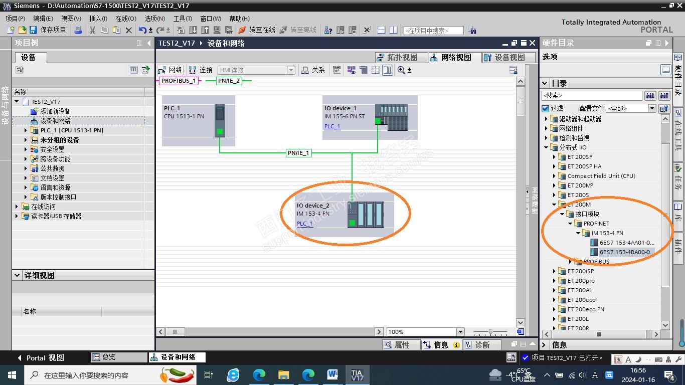Click the copy icon in the toolbar
The image size is (685, 385).
pos(104,30)
